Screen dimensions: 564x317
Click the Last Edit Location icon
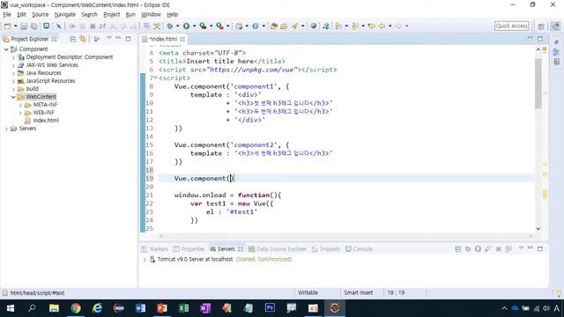tap(372, 26)
